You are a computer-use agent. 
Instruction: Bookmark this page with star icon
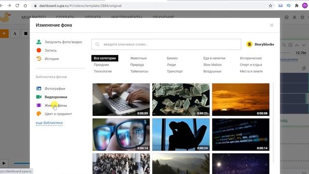pyautogui.click(x=270, y=6)
